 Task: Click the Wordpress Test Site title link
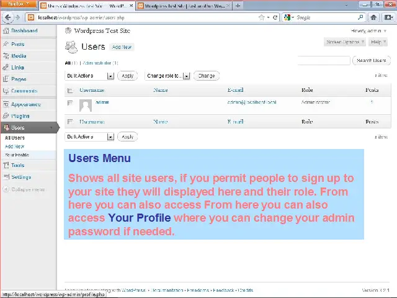[102, 30]
